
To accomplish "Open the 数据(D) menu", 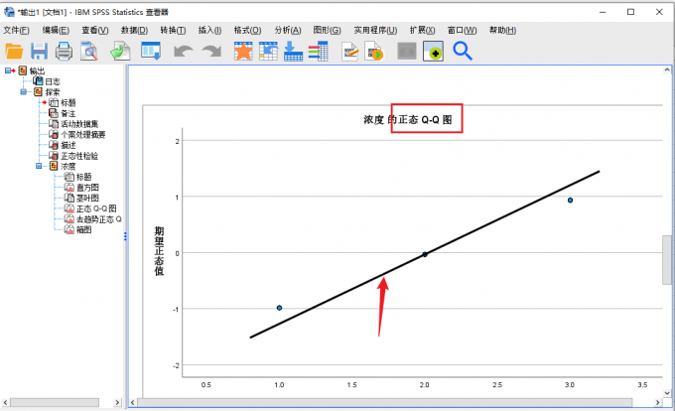I will tap(134, 30).
